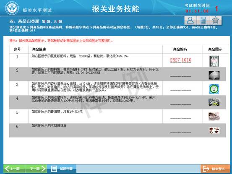Click the right chevron arrow icon
Image resolution: width=232 pixels, height=174 pixels.
(43, 169)
